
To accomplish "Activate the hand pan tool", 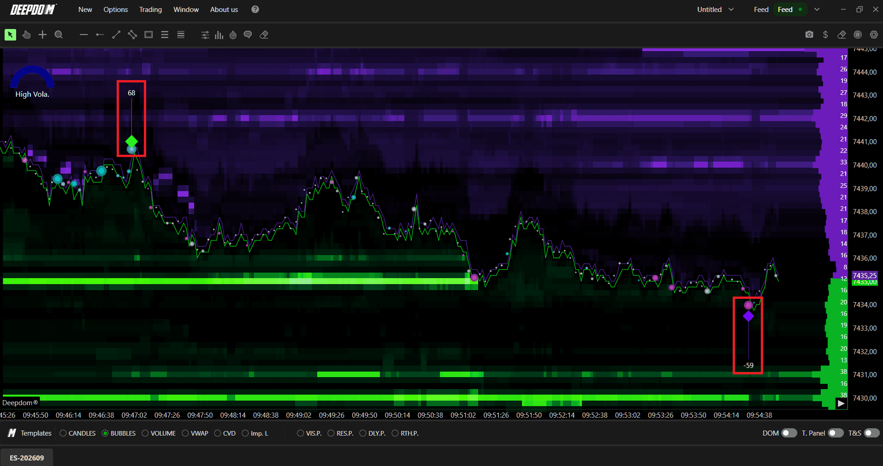I will coord(26,35).
